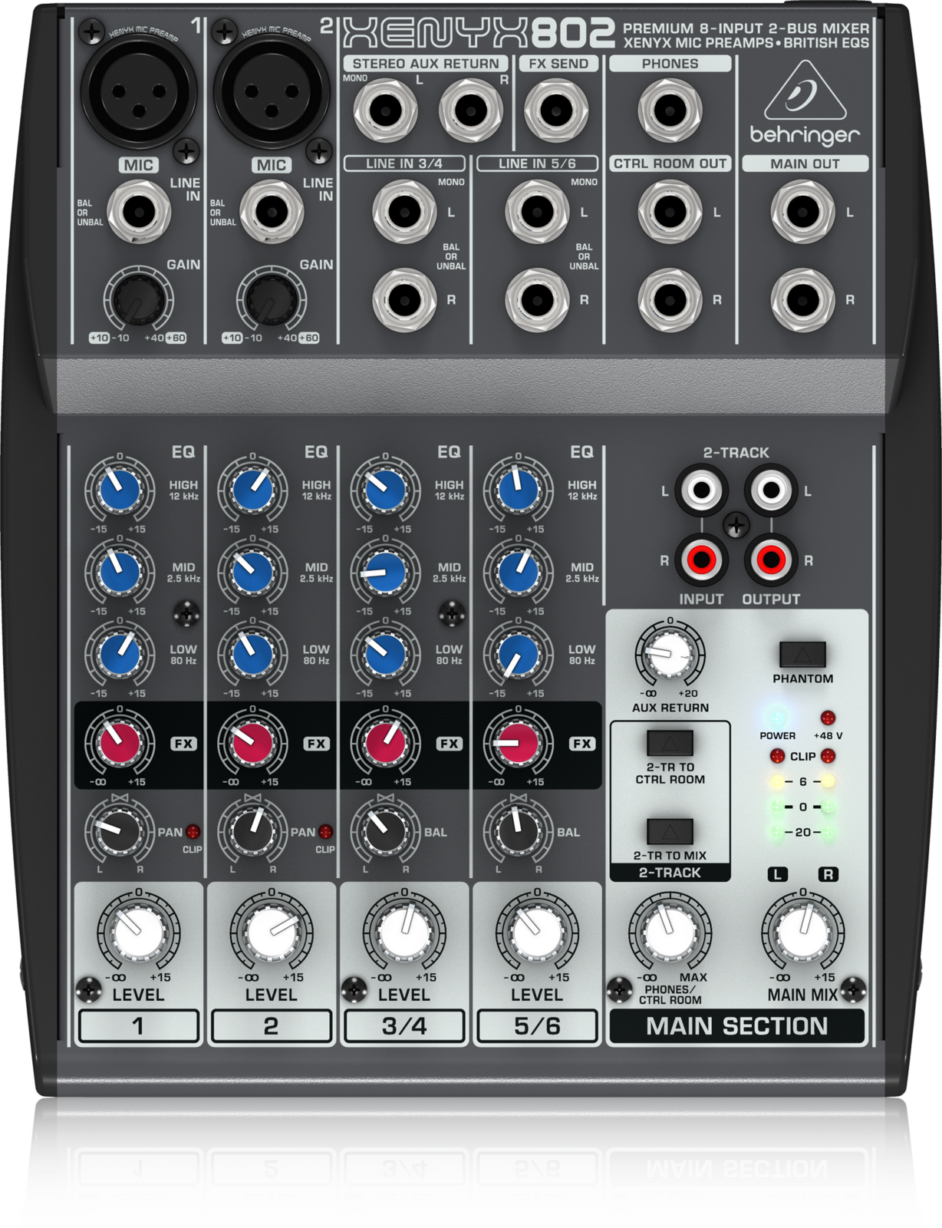The image size is (942, 1228).
Task: Click the channel 3/4 HIGH EQ knob
Action: click(x=385, y=489)
